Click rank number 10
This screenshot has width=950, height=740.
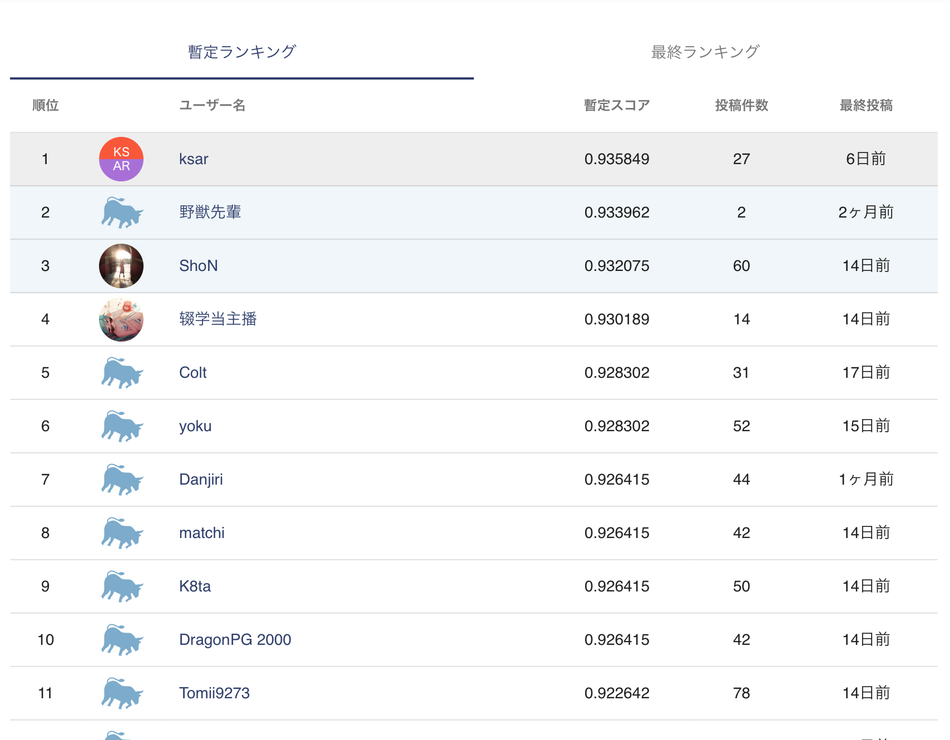coord(46,640)
